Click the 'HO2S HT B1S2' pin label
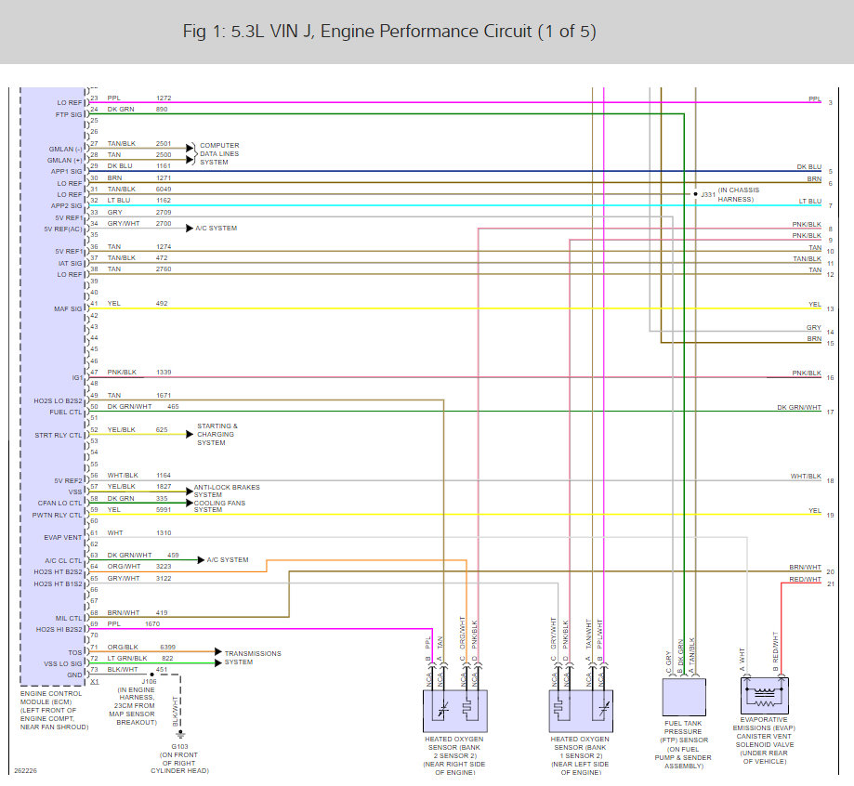The width and height of the screenshot is (854, 786). [58, 583]
